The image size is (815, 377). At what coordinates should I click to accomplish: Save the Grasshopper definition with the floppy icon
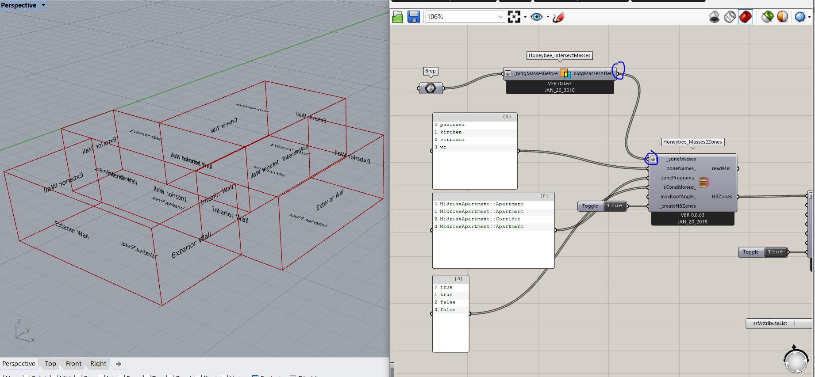413,17
